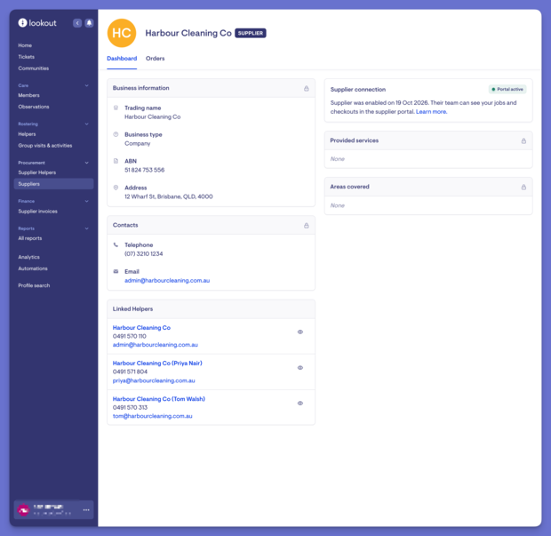Image resolution: width=551 pixels, height=536 pixels.
Task: Open notifications bell icon
Action: (89, 23)
